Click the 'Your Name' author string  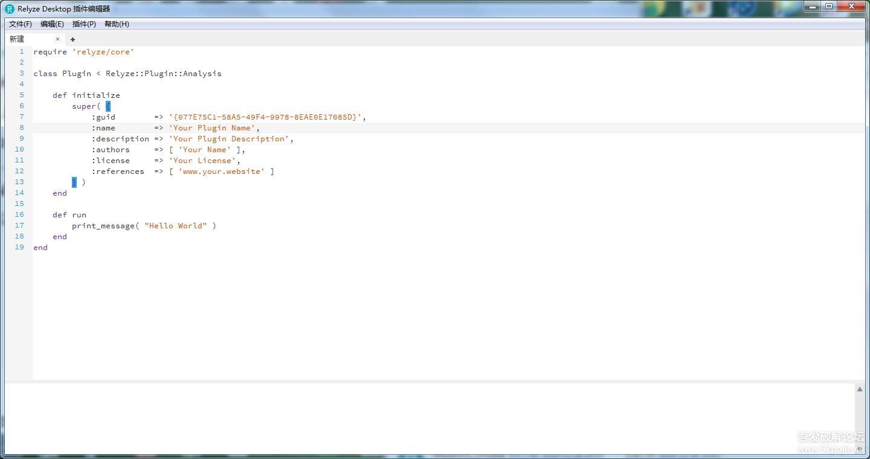(x=205, y=150)
